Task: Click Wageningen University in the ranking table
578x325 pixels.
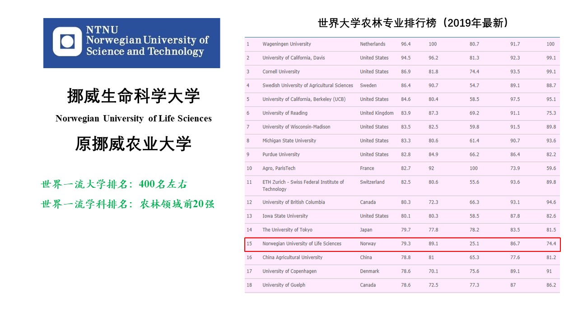Action: [x=287, y=44]
